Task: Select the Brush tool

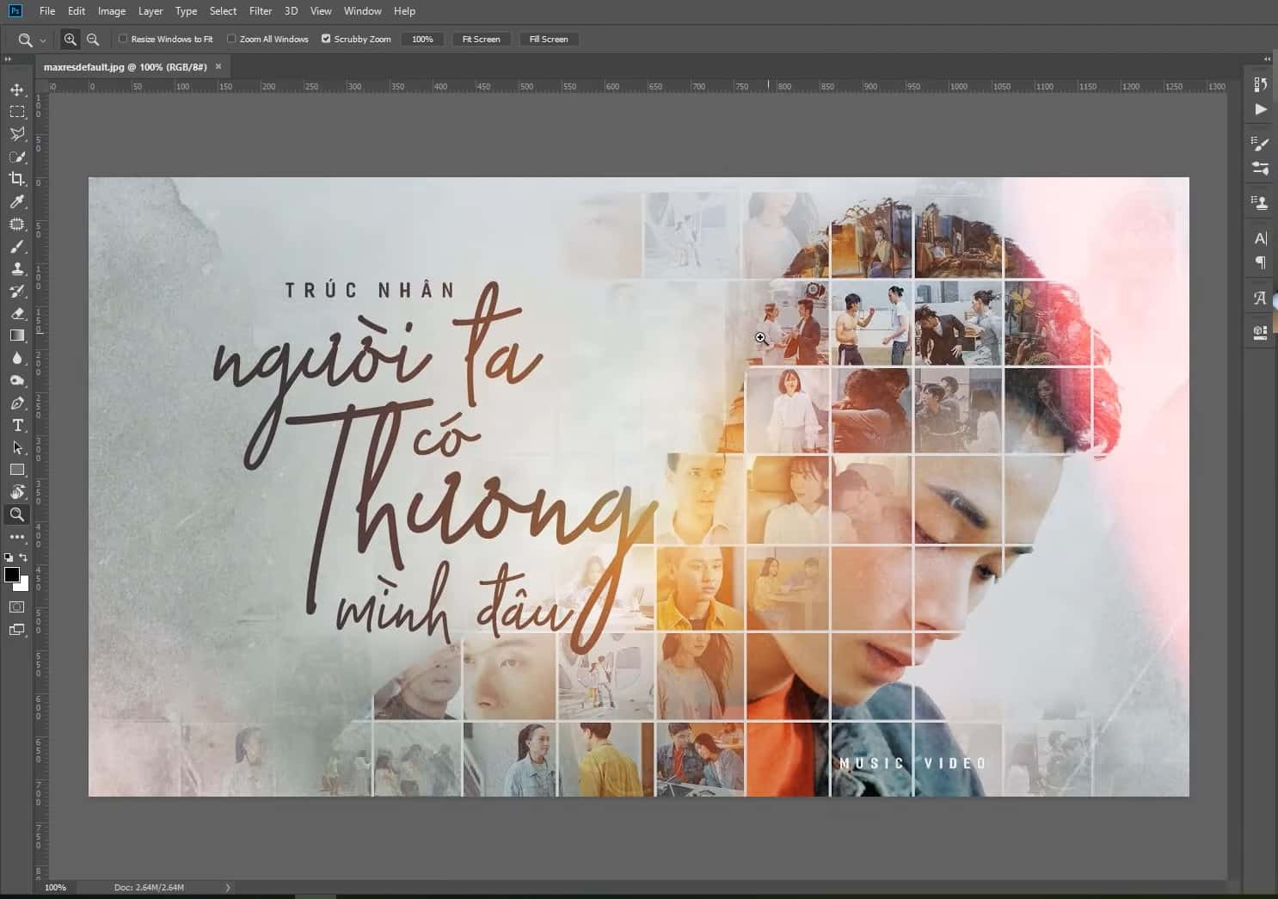Action: (x=17, y=246)
